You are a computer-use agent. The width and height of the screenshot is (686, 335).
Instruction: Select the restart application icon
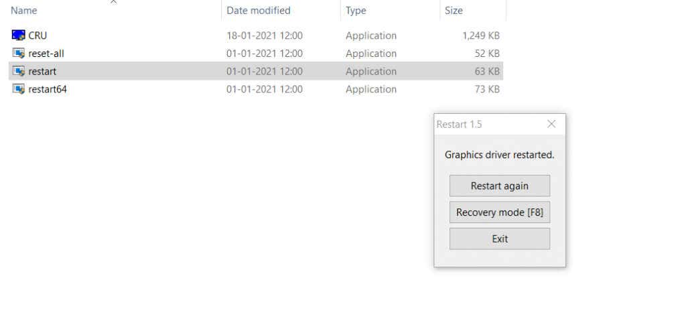pyautogui.click(x=18, y=71)
